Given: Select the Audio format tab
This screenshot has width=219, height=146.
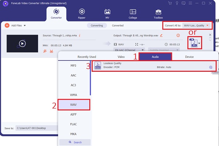Looking at the screenshot, I should pos(155,57).
